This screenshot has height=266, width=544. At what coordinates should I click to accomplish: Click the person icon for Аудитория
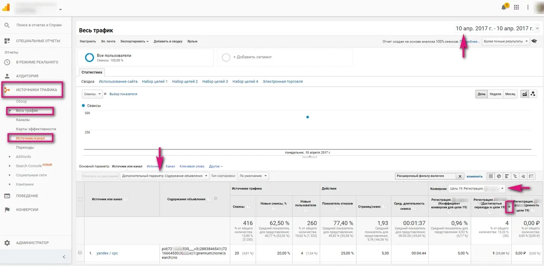click(7, 76)
